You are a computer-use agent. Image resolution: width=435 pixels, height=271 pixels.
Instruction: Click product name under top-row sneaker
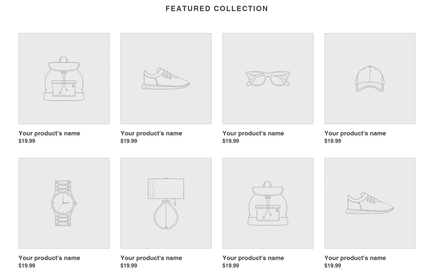pyautogui.click(x=151, y=133)
